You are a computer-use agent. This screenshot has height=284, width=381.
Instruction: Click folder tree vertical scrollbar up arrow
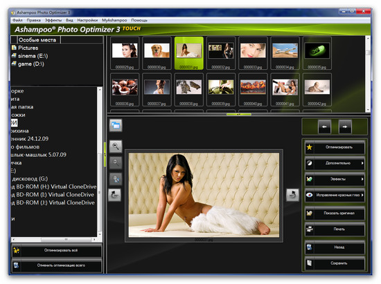tap(100, 89)
